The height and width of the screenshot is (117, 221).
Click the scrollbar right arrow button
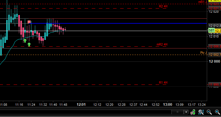[186, 112]
